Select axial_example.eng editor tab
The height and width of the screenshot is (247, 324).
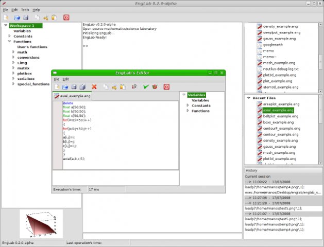72,96
